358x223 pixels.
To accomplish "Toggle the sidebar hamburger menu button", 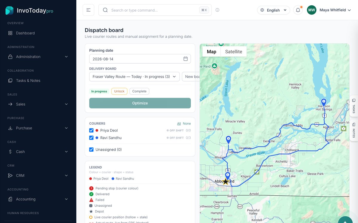I will point(88,10).
